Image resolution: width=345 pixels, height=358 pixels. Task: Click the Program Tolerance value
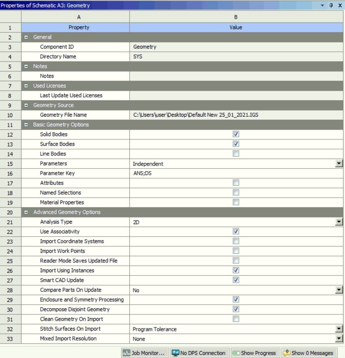[x=155, y=329]
